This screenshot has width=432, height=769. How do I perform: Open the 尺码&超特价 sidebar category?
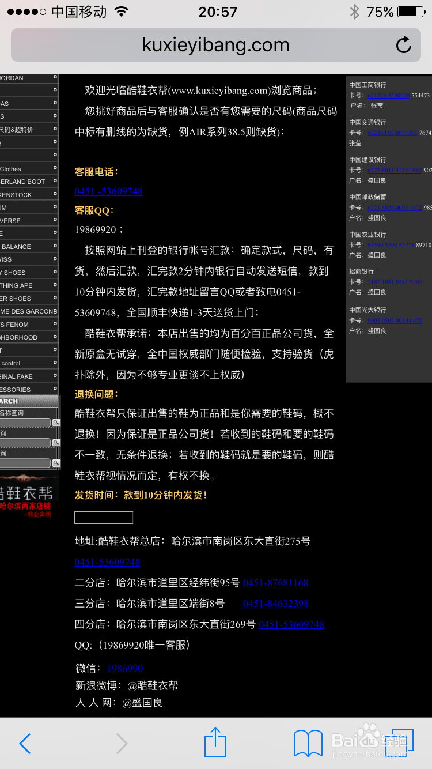[29, 130]
